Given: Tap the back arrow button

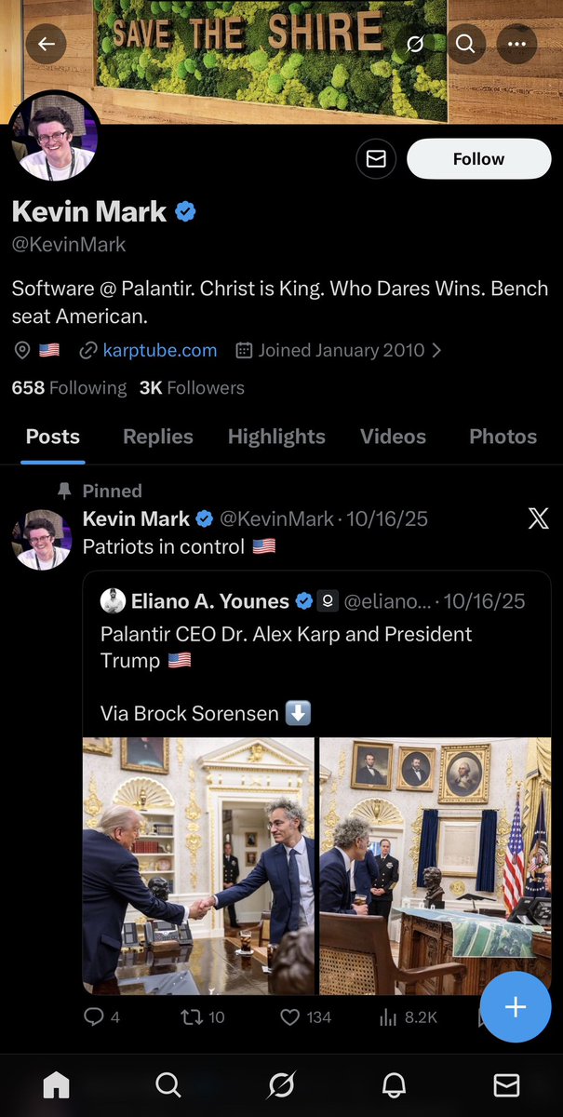Looking at the screenshot, I should [46, 43].
